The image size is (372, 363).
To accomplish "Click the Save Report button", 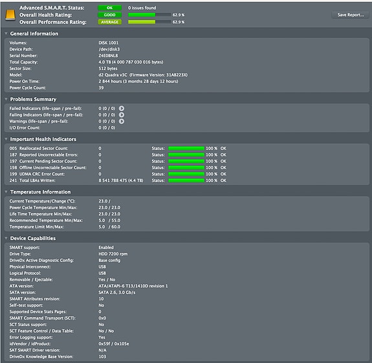I will click(x=351, y=15).
